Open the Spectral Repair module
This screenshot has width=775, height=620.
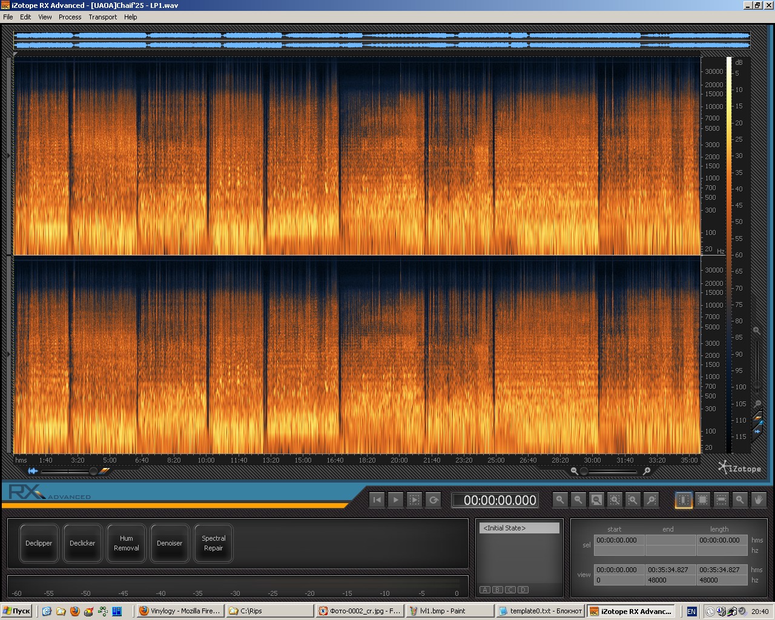(x=213, y=543)
